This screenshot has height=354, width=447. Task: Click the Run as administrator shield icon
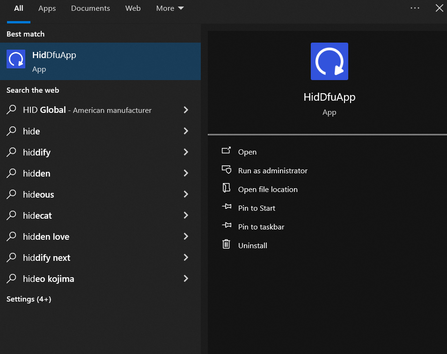(227, 170)
